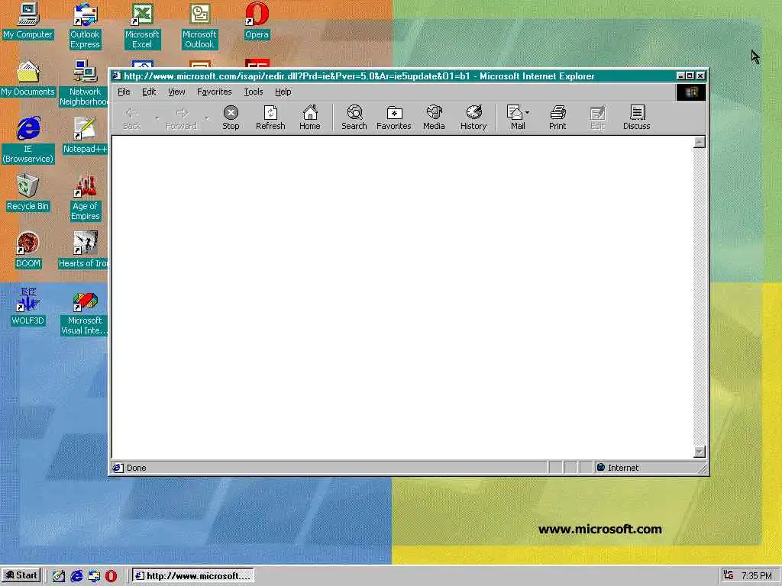Click the IE taskbar window button
Image resolution: width=782 pixels, height=586 pixels.
193,576
